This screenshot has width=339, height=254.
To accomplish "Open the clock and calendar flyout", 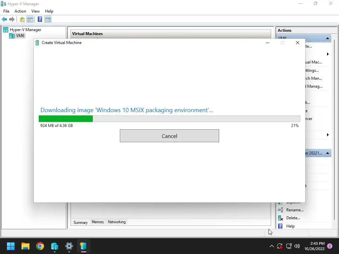I will click(x=315, y=246).
